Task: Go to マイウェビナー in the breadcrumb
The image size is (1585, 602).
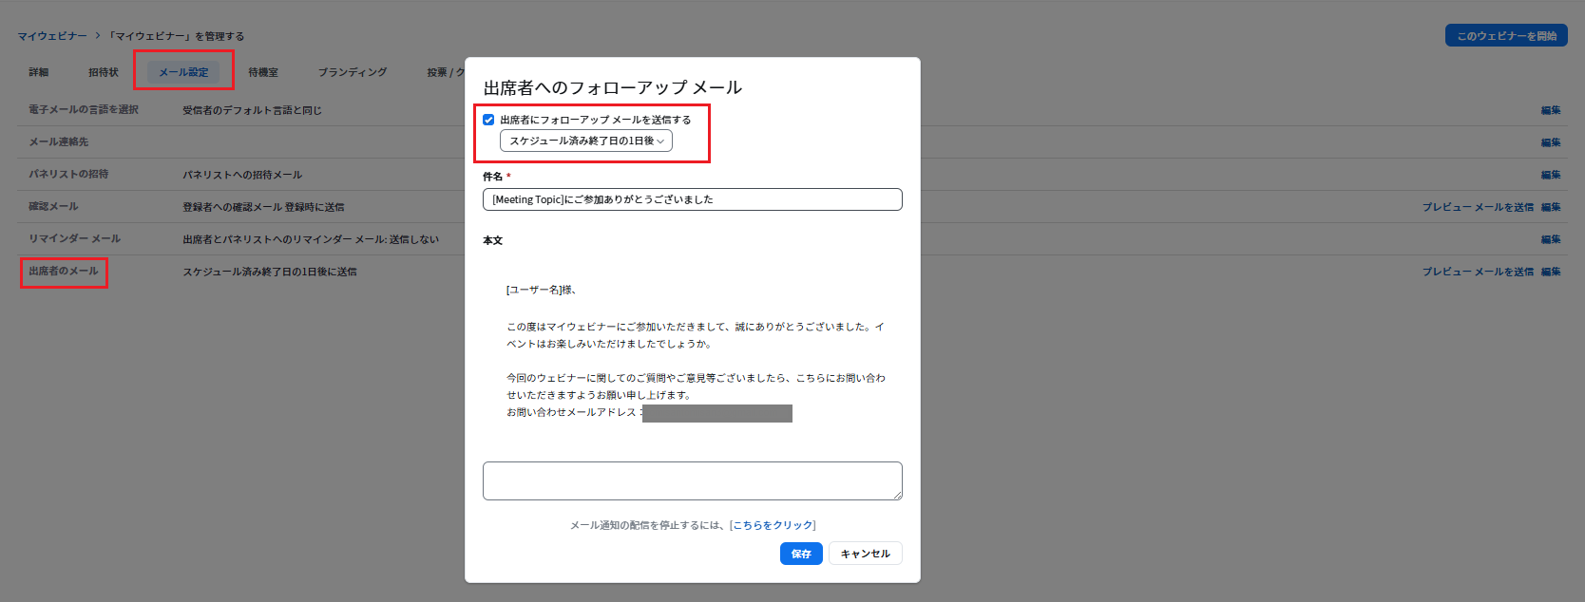Action: (x=52, y=36)
